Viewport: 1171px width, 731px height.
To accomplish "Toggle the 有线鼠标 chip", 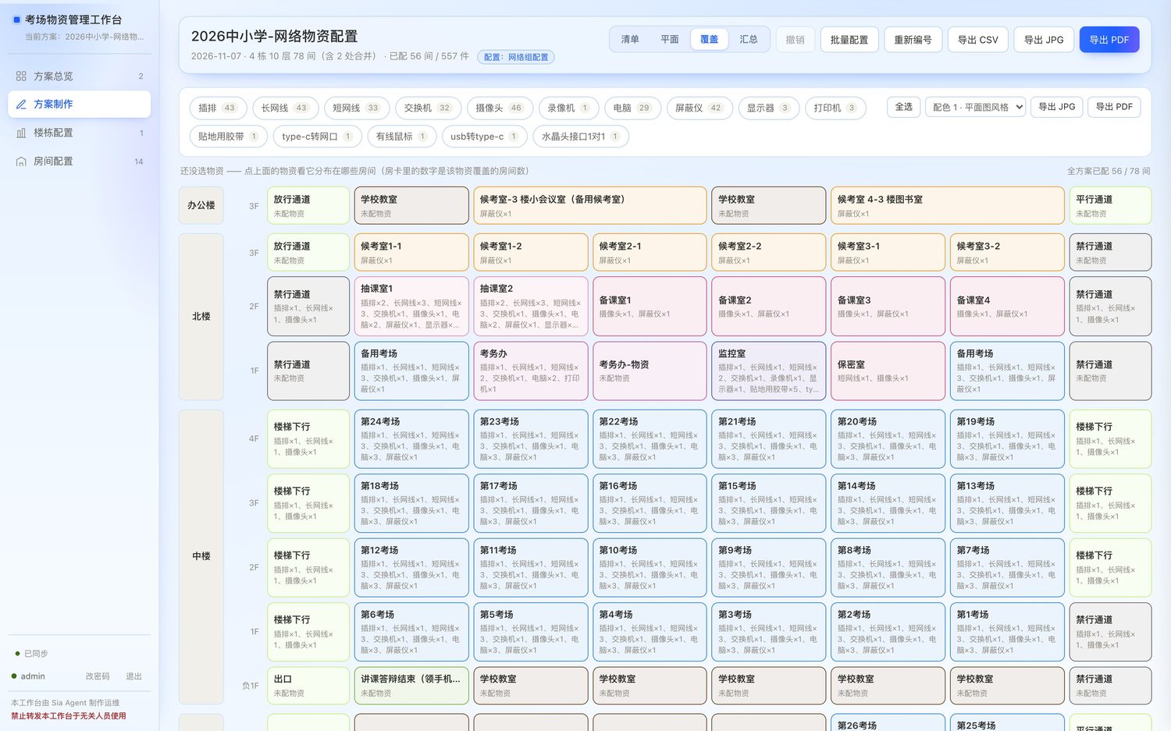I will click(402, 137).
